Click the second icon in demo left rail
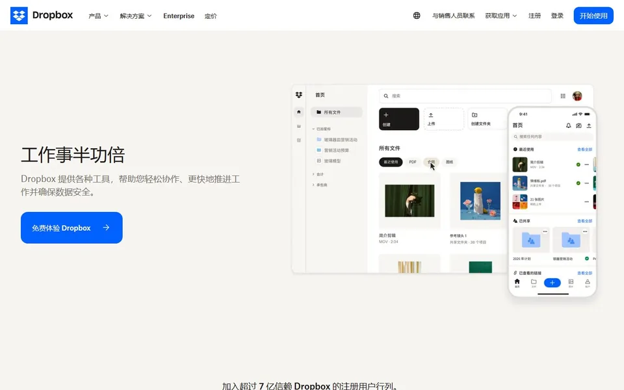Screen dimensions: 624x390 pyautogui.click(x=299, y=126)
